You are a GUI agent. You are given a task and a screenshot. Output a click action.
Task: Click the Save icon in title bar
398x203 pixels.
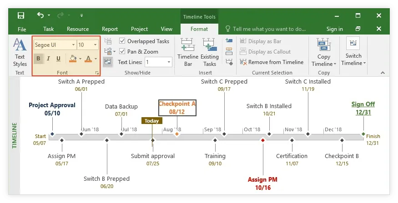(x=21, y=16)
